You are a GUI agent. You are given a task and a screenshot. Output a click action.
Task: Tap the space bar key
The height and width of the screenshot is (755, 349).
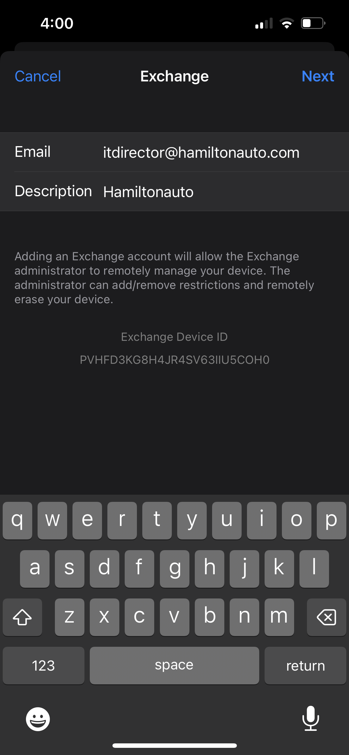174,666
